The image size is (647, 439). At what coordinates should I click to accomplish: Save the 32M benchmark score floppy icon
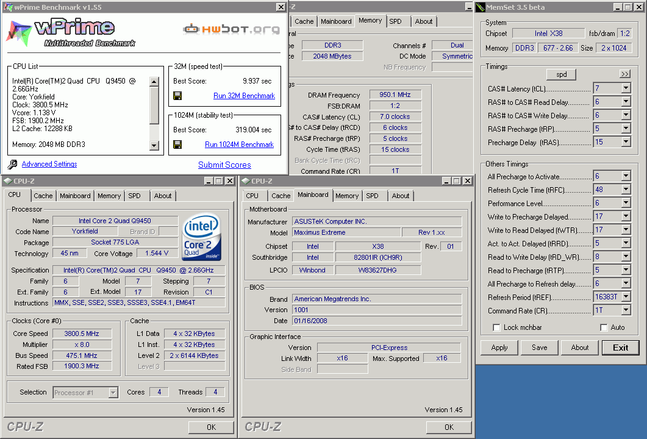pos(177,96)
